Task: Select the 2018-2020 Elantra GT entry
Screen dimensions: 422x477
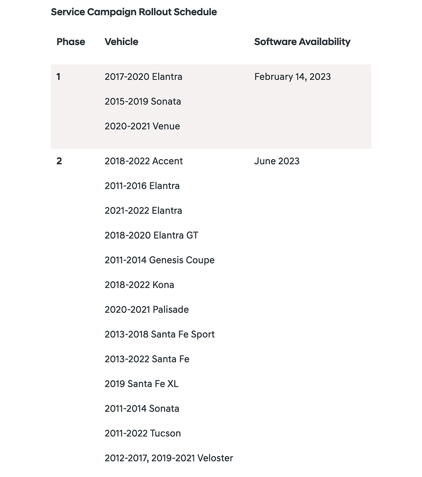Action: pyautogui.click(x=151, y=235)
